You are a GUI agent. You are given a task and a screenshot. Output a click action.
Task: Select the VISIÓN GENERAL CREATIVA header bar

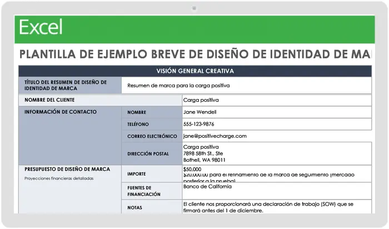coord(195,71)
